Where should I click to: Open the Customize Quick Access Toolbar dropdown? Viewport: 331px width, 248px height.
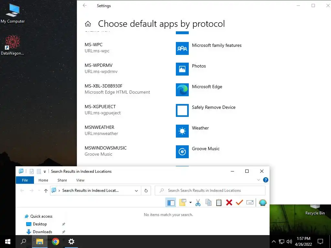point(45,172)
